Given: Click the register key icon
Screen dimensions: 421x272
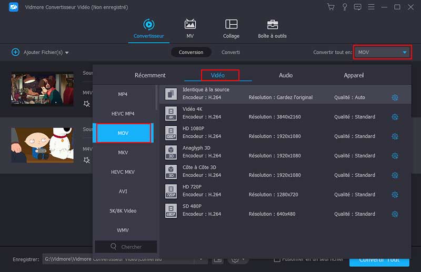Looking at the screenshot, I should point(345,7).
